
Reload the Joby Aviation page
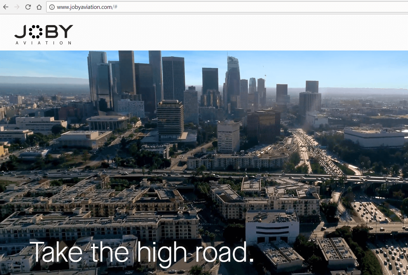click(28, 7)
